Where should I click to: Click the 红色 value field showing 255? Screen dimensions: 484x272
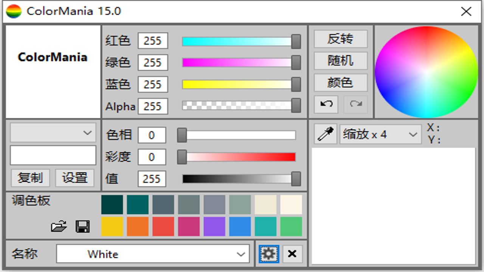153,41
